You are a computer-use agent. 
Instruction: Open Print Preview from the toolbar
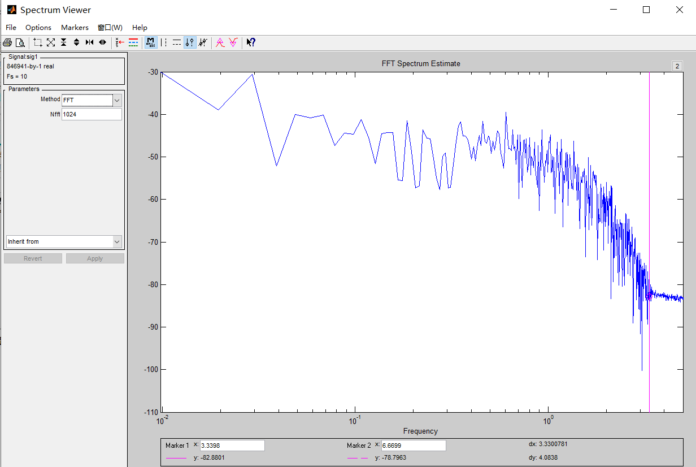20,42
